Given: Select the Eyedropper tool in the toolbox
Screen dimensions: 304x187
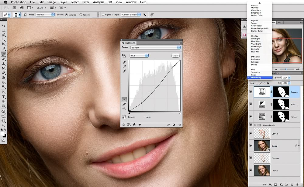Looking at the screenshot, I should (x=3, y=49).
